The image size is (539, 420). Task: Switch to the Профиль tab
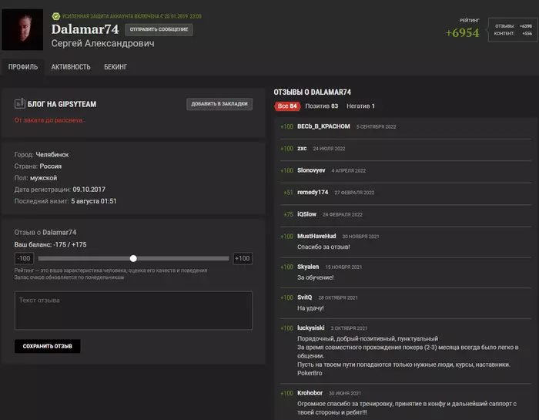tap(23, 67)
